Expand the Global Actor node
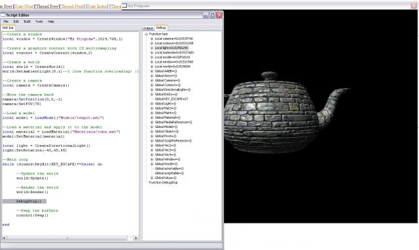419x250 pixels. coord(152,76)
